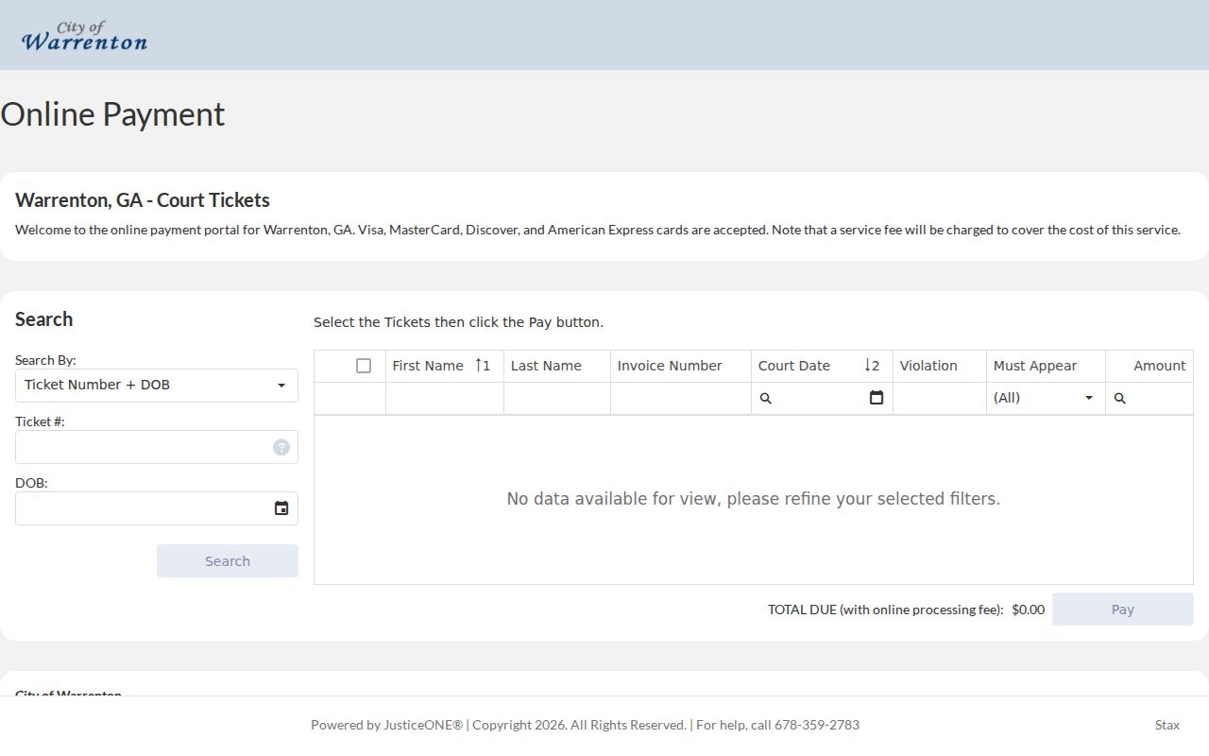
Task: Toggle the select-all tickets checkbox
Action: click(x=364, y=366)
